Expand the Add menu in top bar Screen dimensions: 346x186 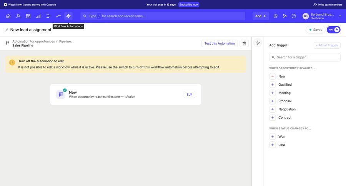[x=260, y=16]
